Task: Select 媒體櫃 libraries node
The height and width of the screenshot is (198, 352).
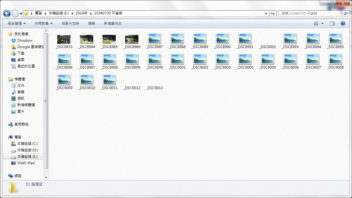Action: [x=17, y=79]
